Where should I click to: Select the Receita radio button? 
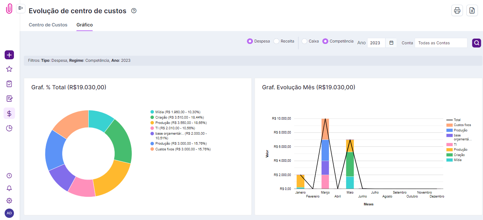pyautogui.click(x=276, y=41)
